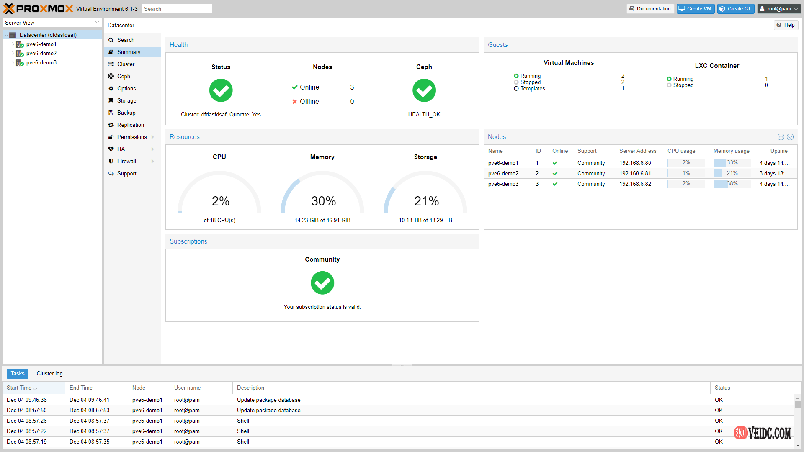804x452 pixels.
Task: Click the Storage database icon
Action: (111, 100)
